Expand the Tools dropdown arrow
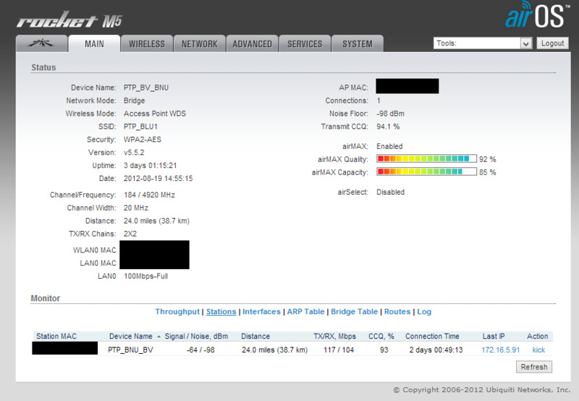579x401 pixels. pos(526,43)
